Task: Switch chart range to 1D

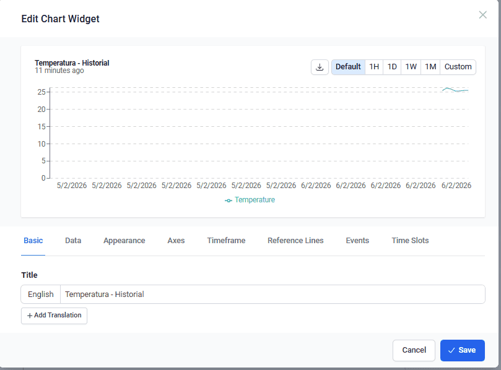Action: pos(392,67)
